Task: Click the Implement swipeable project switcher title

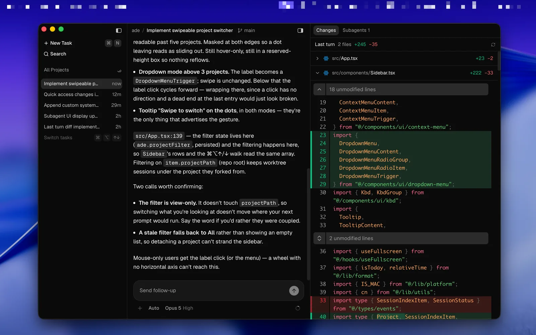Action: (190, 30)
